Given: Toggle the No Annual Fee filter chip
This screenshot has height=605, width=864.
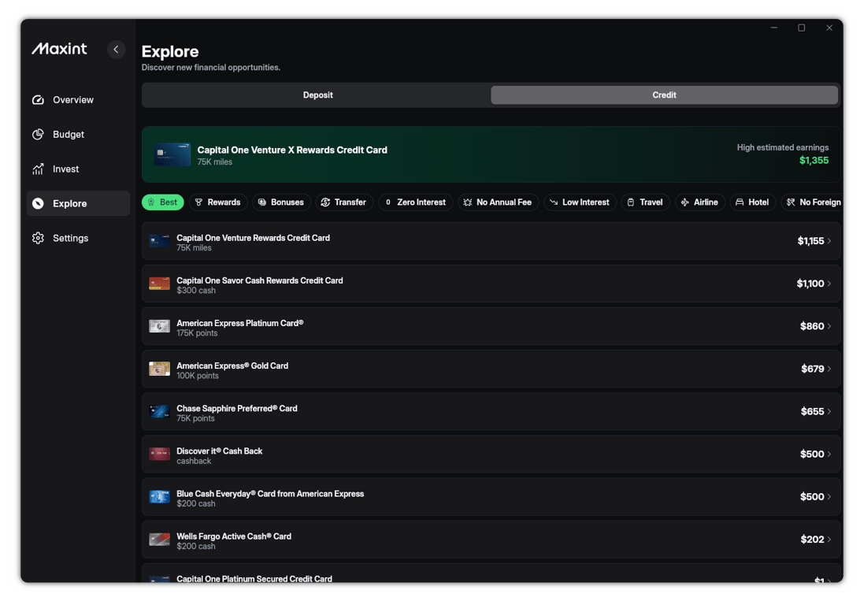Looking at the screenshot, I should 498,202.
